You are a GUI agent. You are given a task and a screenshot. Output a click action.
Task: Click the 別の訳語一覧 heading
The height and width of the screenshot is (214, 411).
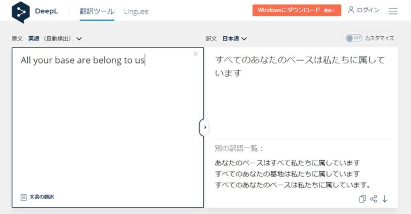pos(239,148)
